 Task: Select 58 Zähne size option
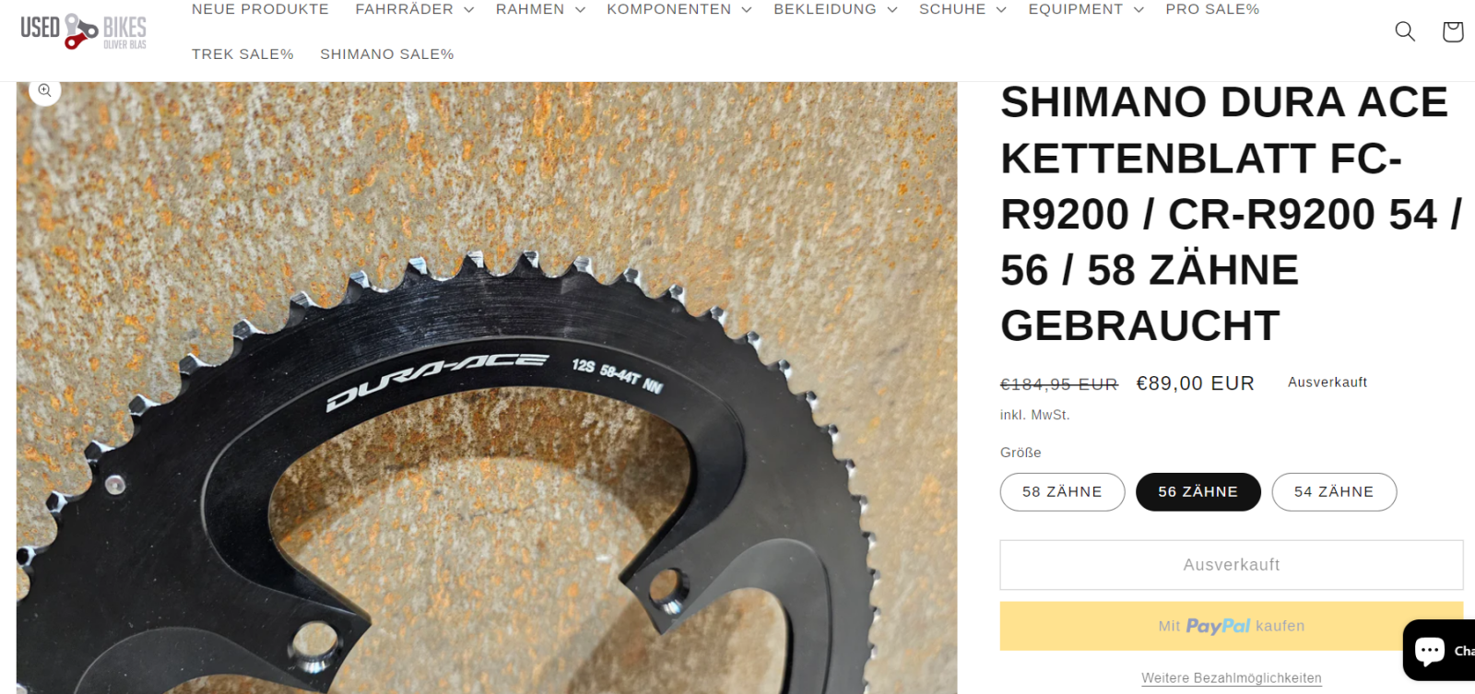(1062, 492)
